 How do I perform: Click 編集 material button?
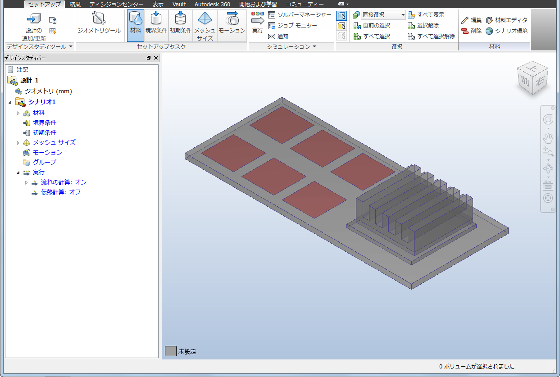pyautogui.click(x=472, y=20)
